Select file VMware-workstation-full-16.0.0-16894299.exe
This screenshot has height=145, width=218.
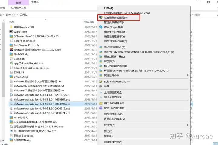click(x=42, y=104)
